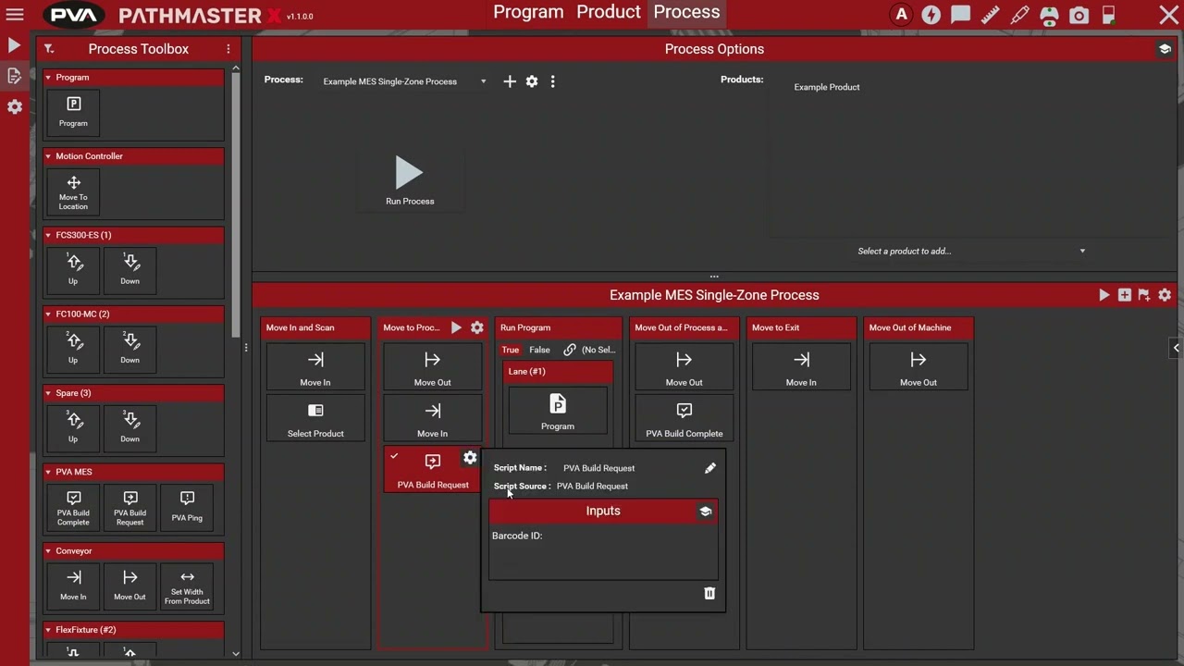Click the Process Toolbox filter icon
Viewport: 1184px width, 666px height.
pyautogui.click(x=49, y=49)
